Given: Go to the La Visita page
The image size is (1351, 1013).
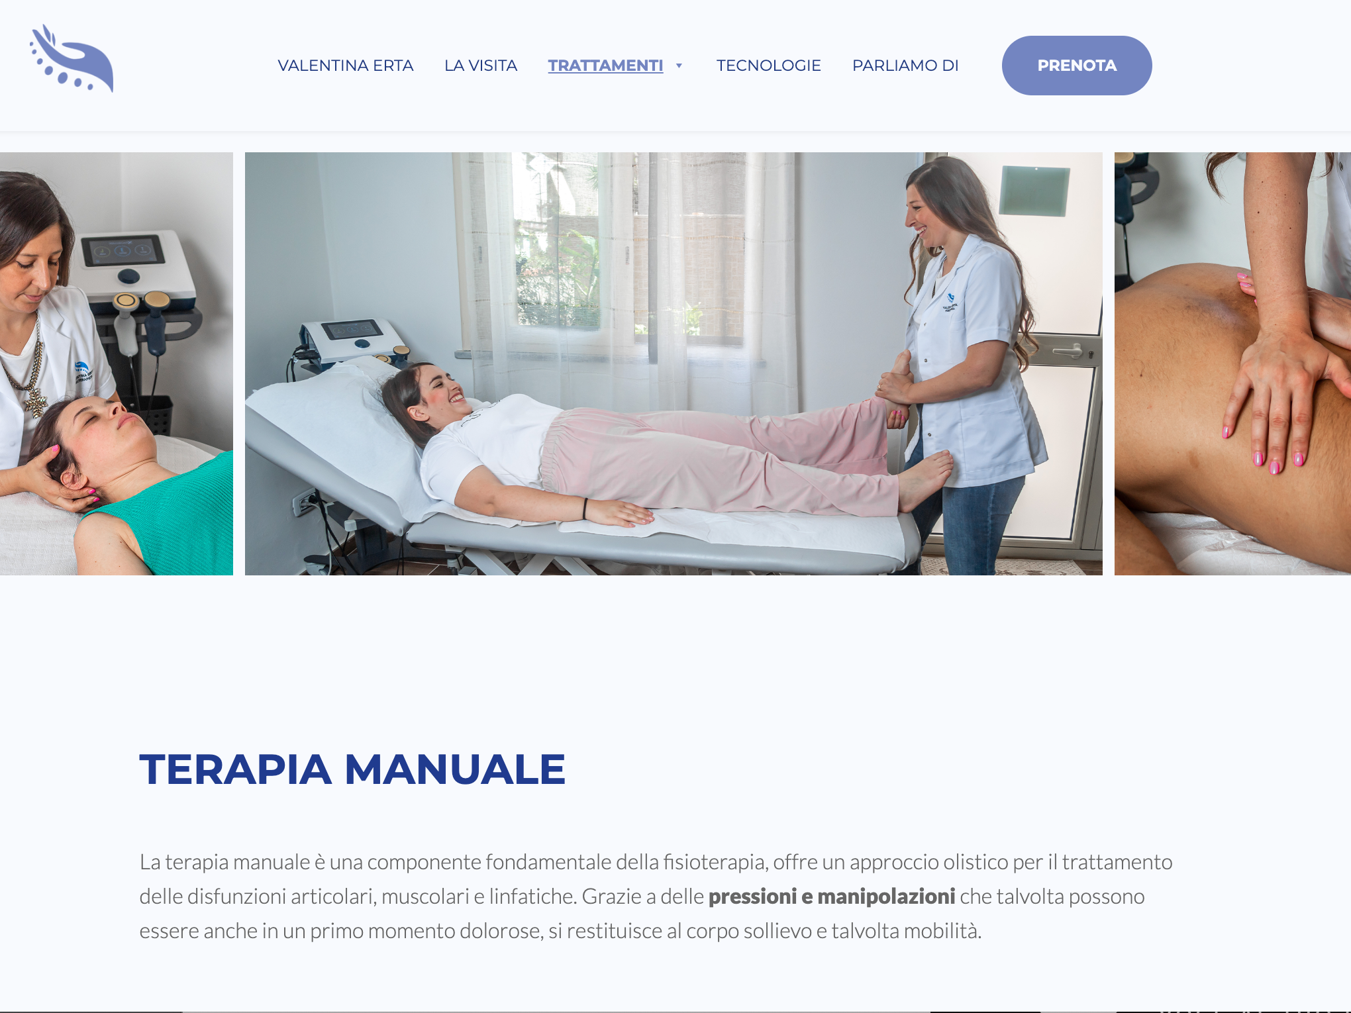Looking at the screenshot, I should coord(481,66).
